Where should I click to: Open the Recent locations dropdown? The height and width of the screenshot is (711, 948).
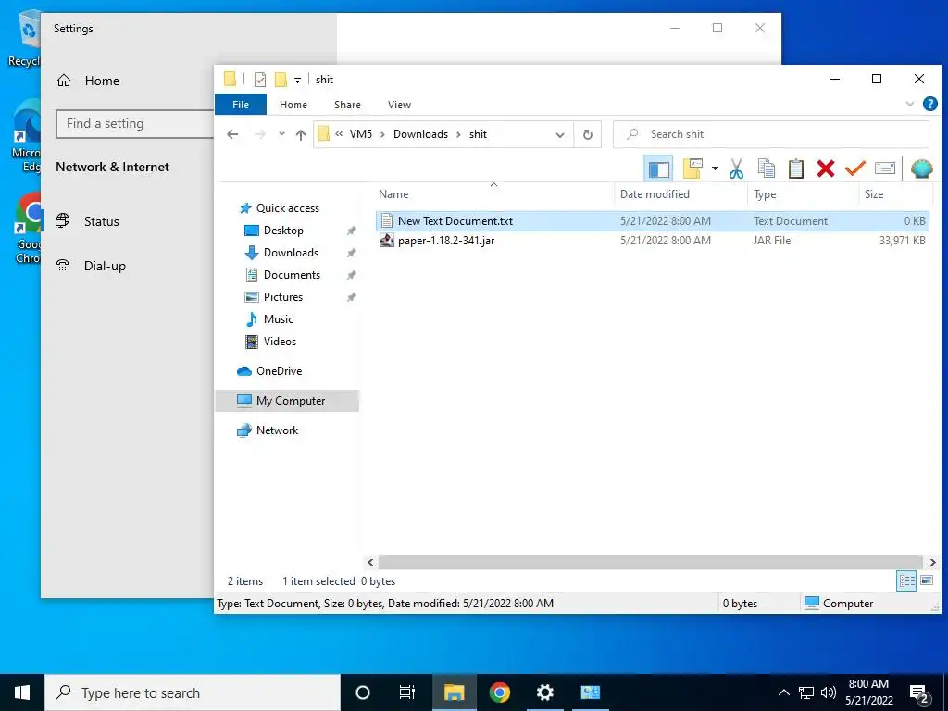[281, 134]
